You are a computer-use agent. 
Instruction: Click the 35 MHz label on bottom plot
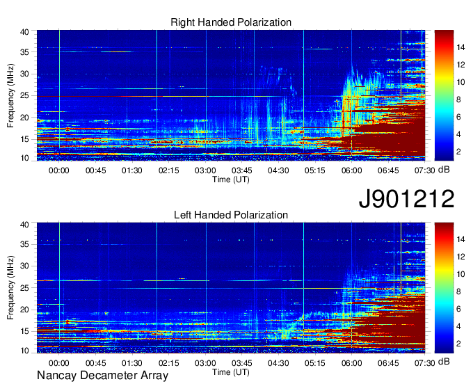(x=24, y=244)
